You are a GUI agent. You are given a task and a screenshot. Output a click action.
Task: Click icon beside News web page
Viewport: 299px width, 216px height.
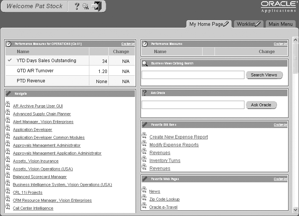click(144, 190)
